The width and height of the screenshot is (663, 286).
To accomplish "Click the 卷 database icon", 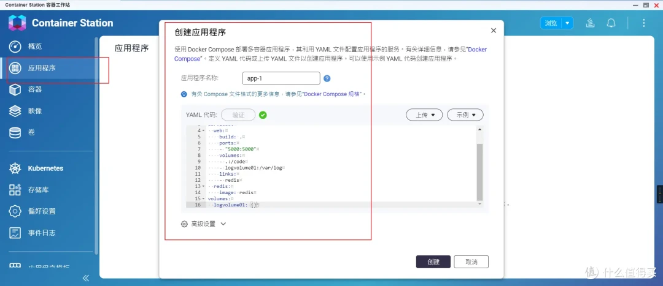I will (15, 132).
